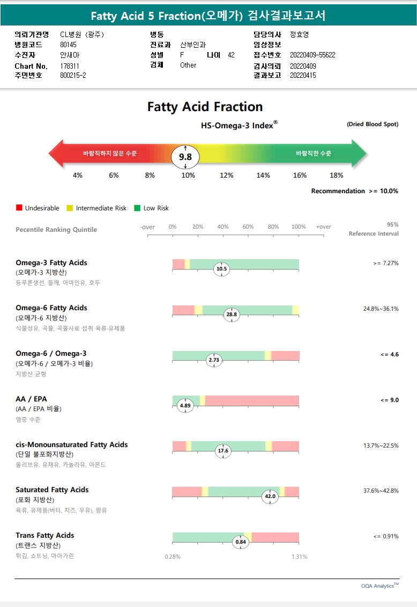This screenshot has height=607, width=417.
Task: Select the 4.89 AA/EPA value marker
Action: click(x=185, y=405)
